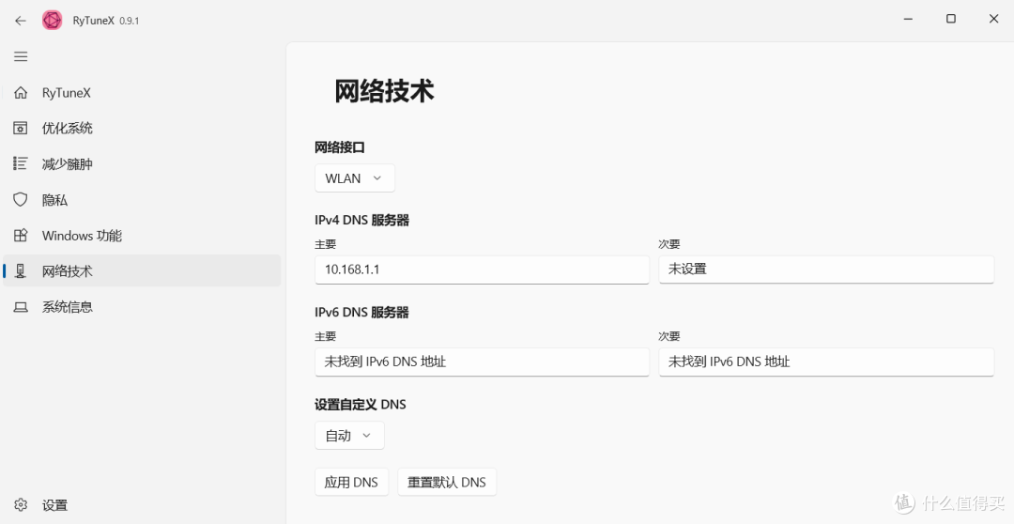Open the Windows 功能 page
The height and width of the screenshot is (524, 1014).
point(143,236)
